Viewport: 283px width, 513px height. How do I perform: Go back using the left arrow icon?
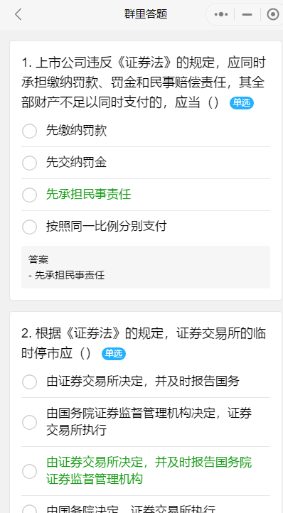(x=18, y=14)
